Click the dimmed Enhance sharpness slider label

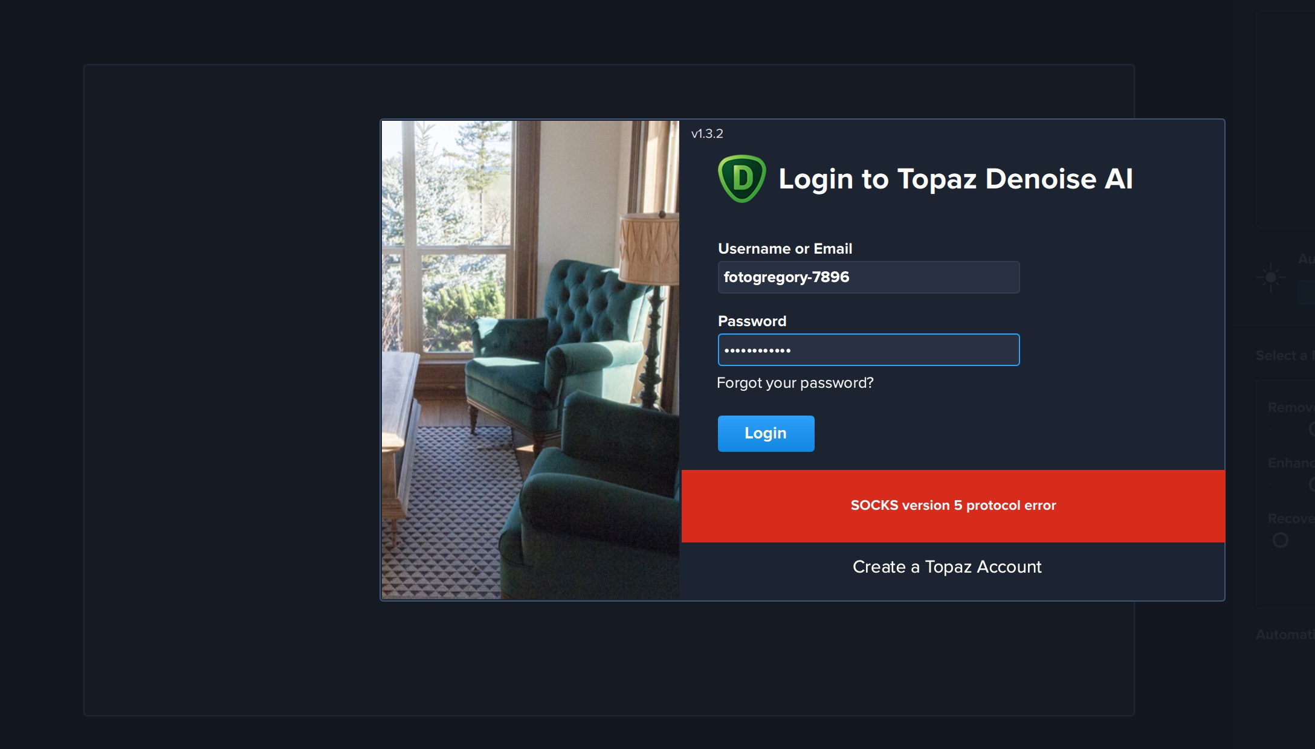tap(1291, 463)
